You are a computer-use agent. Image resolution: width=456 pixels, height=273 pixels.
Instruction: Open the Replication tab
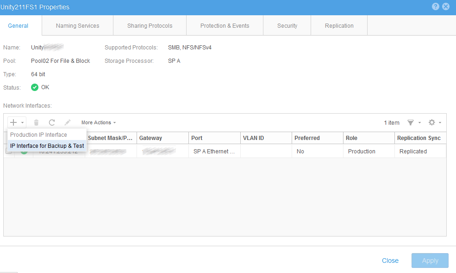point(339,26)
